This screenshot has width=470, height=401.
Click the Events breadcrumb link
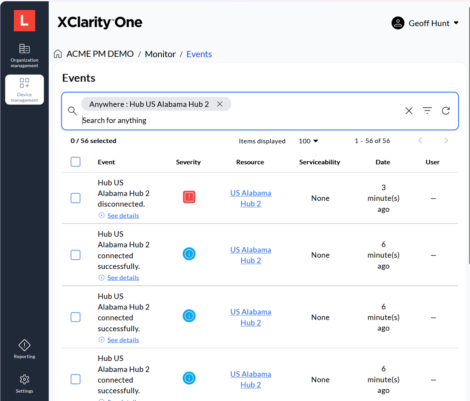pos(199,54)
